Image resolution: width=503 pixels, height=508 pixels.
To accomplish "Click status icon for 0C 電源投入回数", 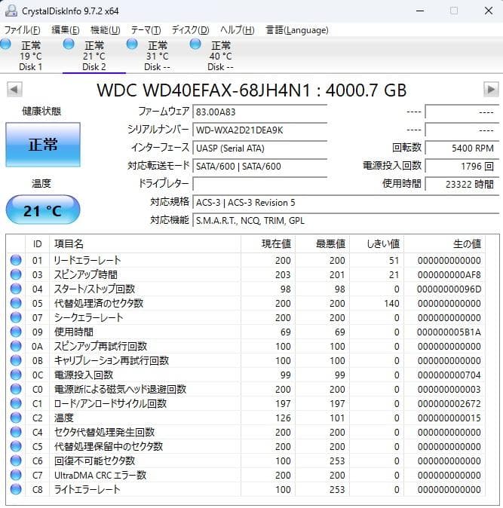I will pyautogui.click(x=16, y=375).
